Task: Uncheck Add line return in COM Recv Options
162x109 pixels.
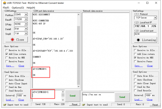Action: pos(7,54)
